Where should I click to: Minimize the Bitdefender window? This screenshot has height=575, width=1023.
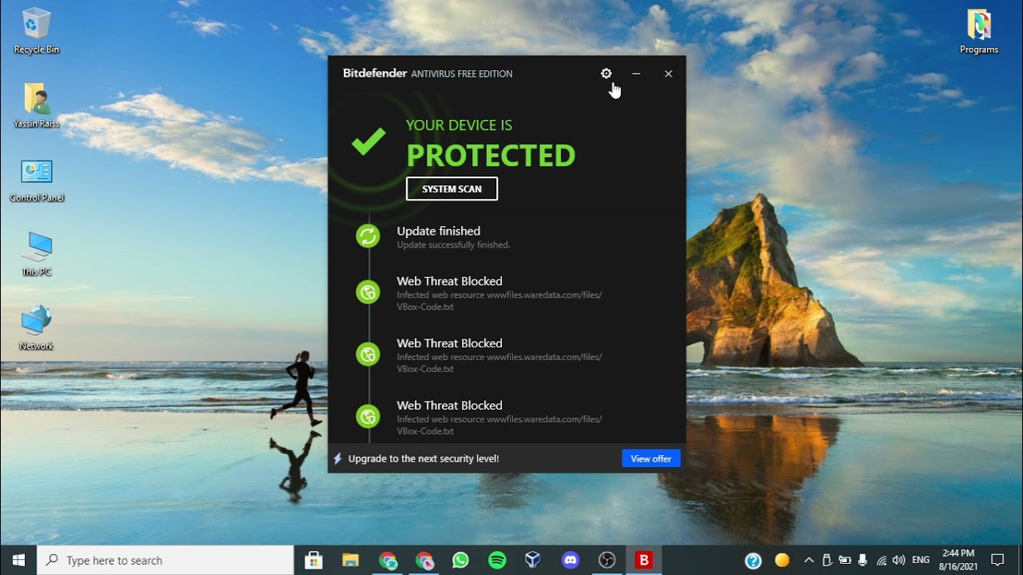tap(636, 73)
